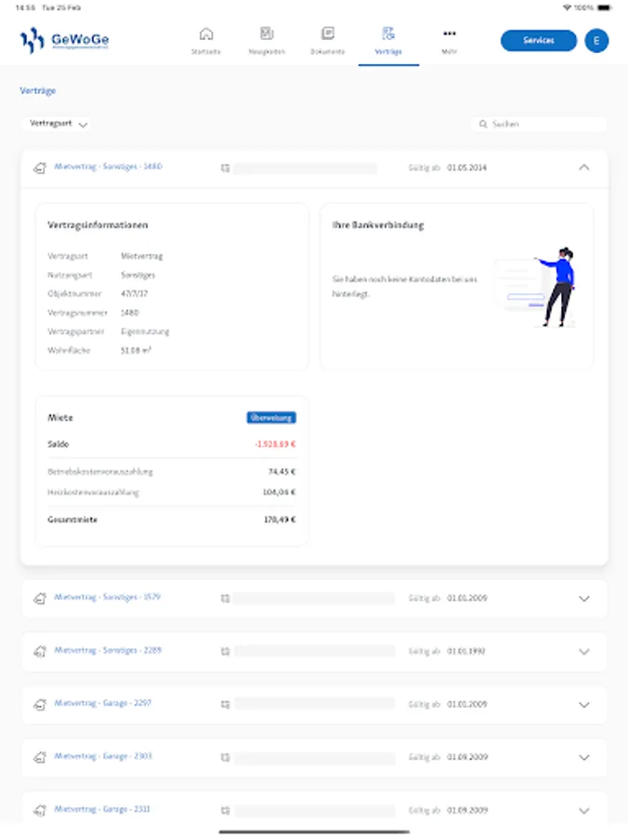Click house icon of contract Garage 2303
Viewport: 628px width, 838px height.
(x=39, y=758)
